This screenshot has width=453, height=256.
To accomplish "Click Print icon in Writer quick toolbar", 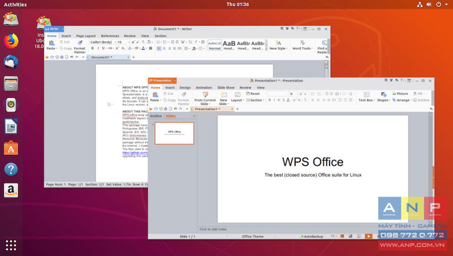I will coord(62,57).
